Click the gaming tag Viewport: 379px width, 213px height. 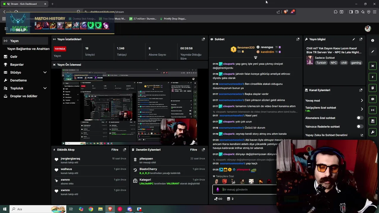356,63
